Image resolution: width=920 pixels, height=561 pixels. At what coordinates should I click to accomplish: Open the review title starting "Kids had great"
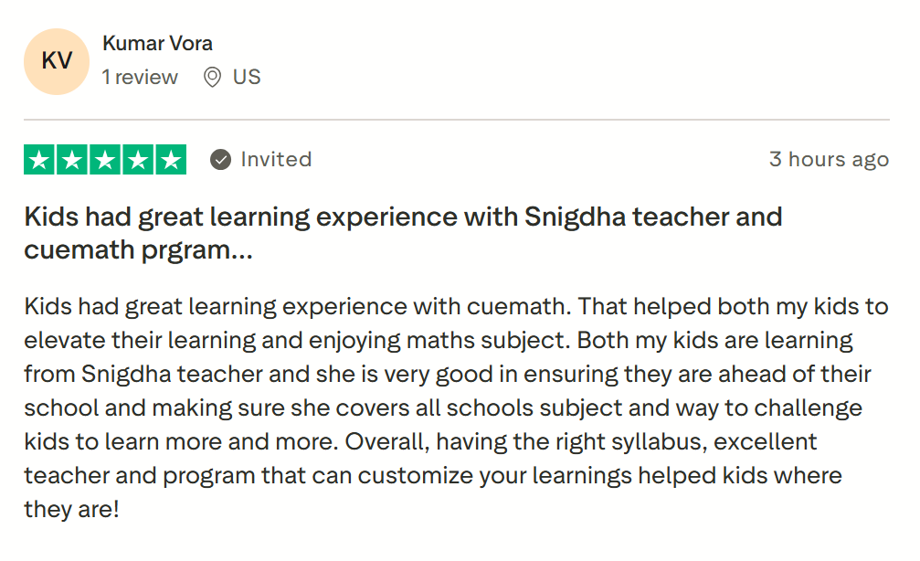tap(274, 217)
